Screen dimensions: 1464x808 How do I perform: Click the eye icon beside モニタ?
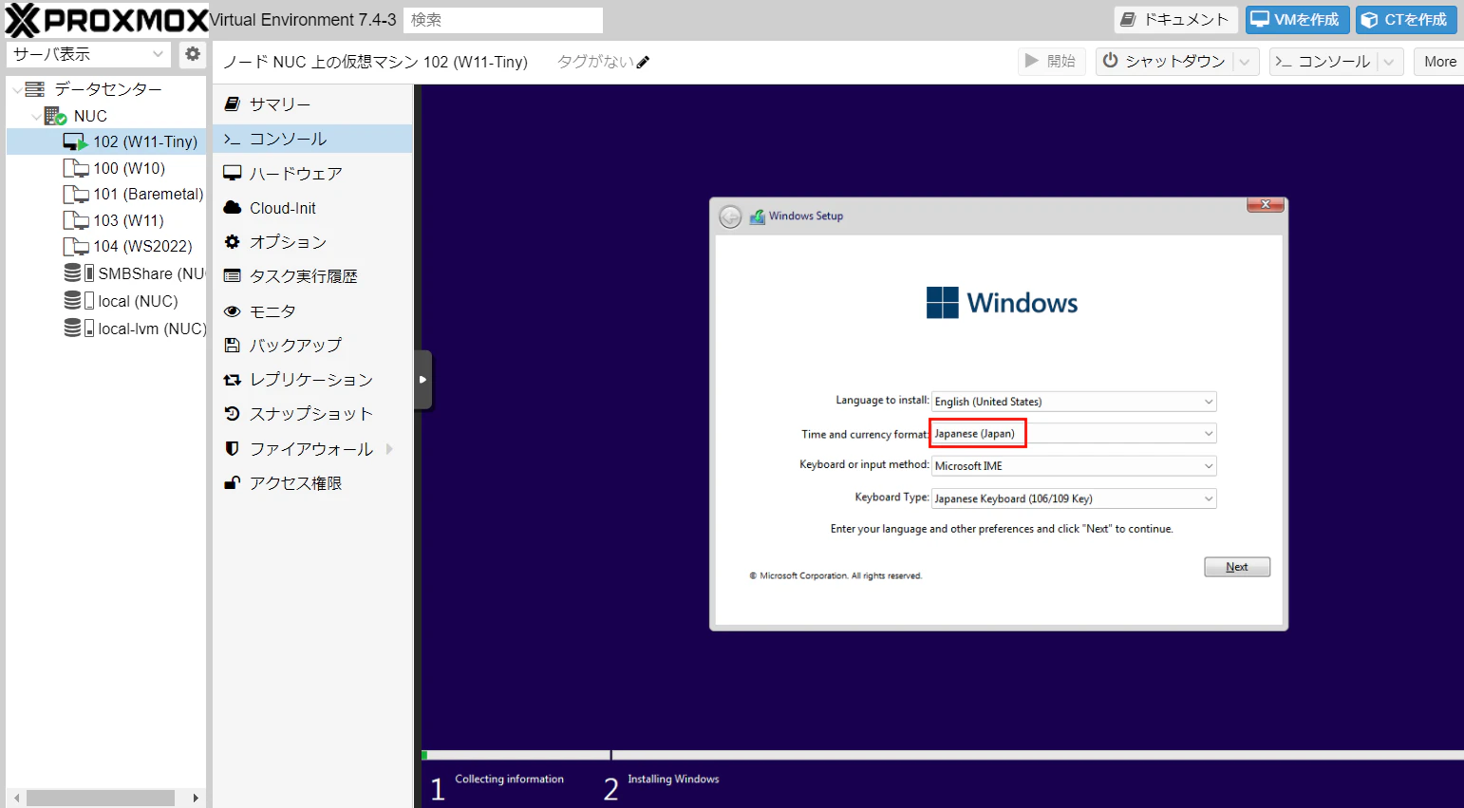point(232,311)
